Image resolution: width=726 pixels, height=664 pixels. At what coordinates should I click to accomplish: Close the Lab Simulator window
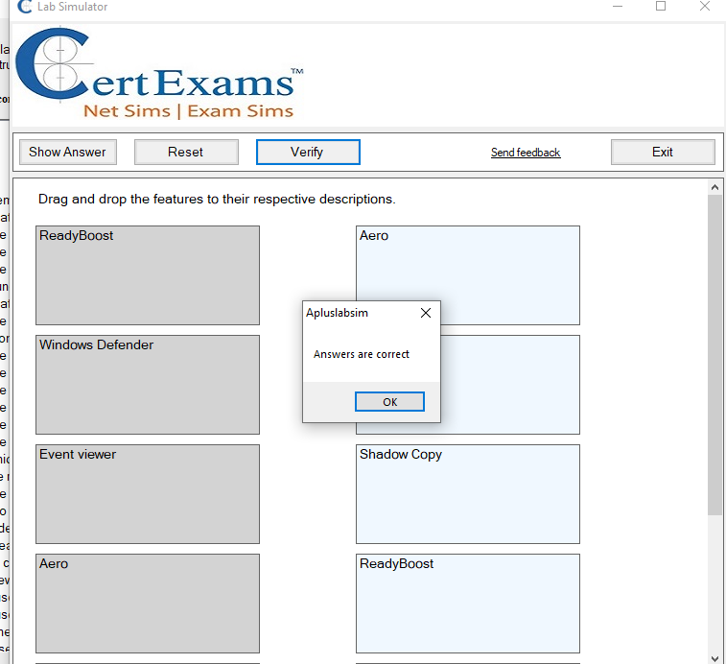[704, 6]
